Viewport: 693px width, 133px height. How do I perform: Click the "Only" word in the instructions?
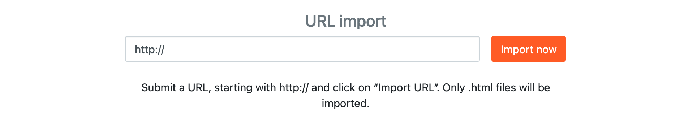click(x=454, y=88)
